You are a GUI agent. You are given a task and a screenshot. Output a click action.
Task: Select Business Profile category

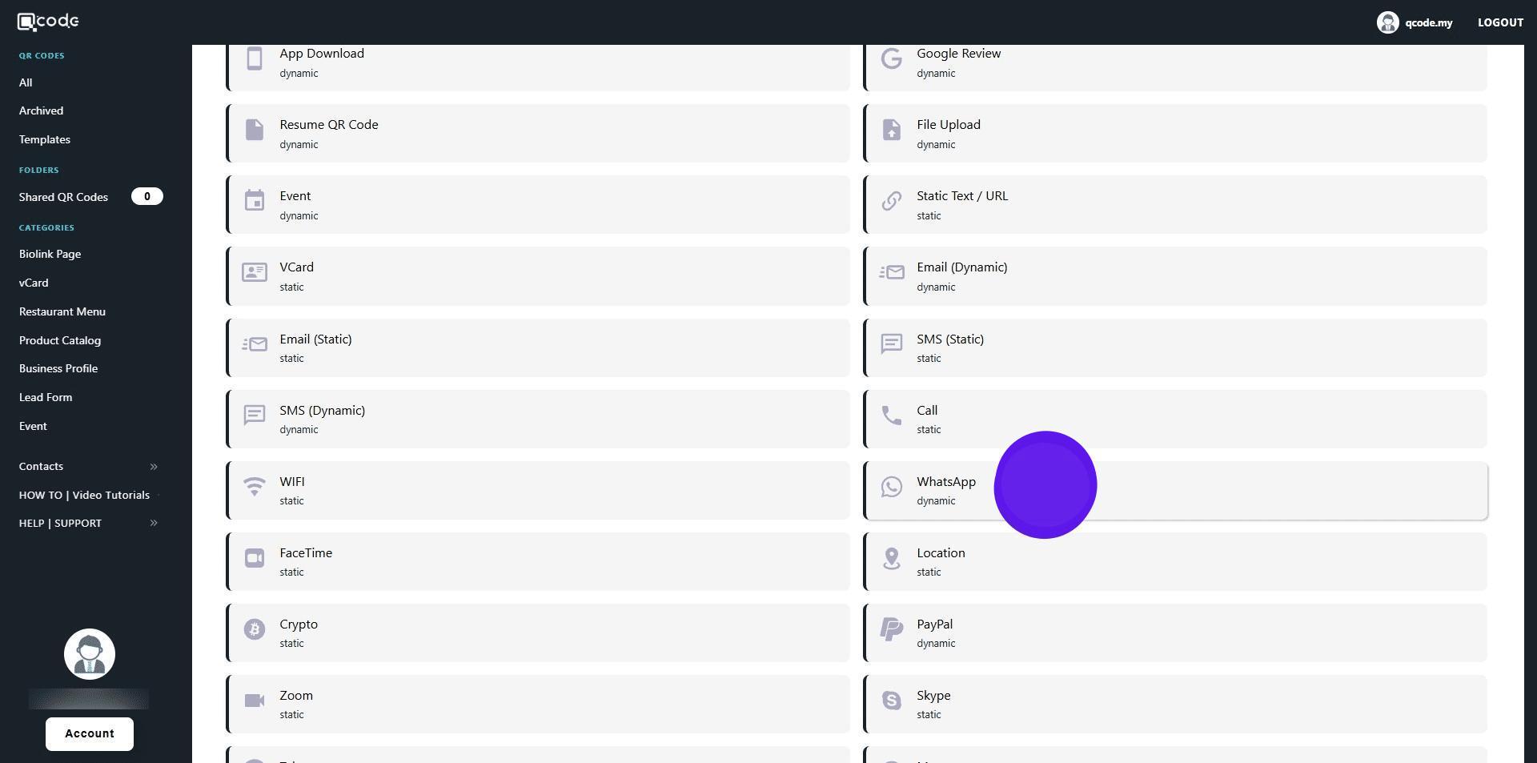(58, 368)
